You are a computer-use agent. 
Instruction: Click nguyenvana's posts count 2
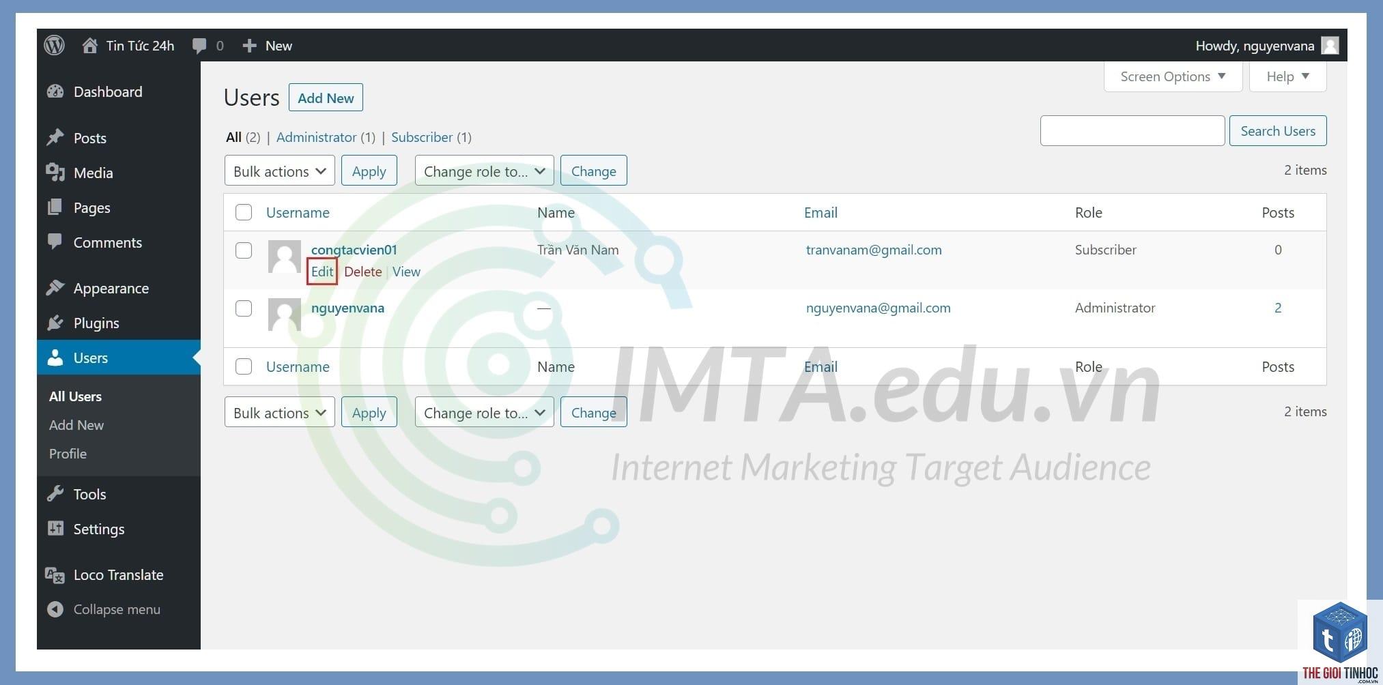[1278, 308]
